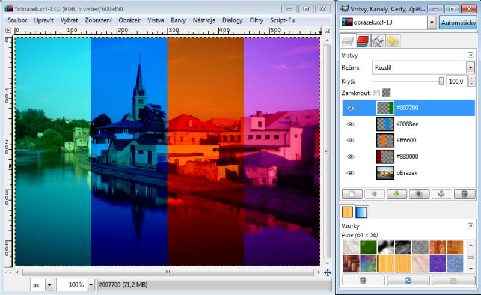Click the Automaticky button

[x=457, y=22]
